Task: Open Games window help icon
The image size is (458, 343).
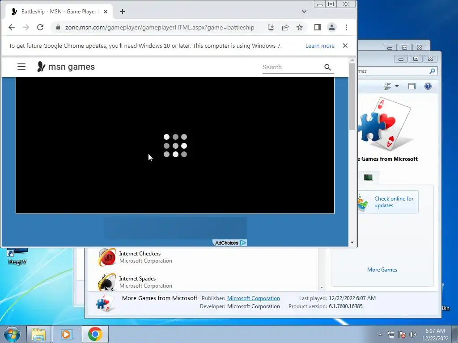Action: (428, 86)
